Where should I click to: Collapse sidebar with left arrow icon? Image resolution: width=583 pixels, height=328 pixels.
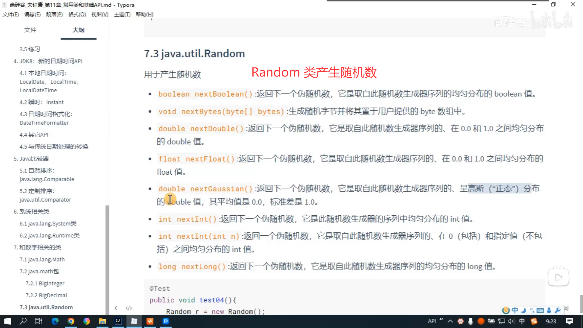click(x=116, y=308)
